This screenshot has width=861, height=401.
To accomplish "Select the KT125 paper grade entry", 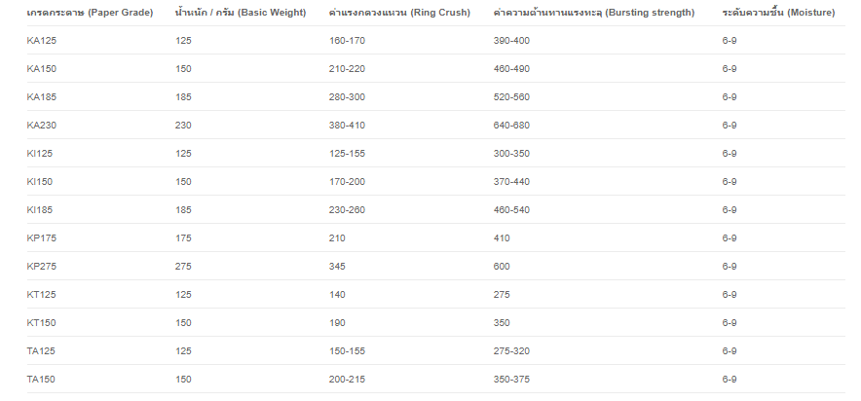I will (41, 295).
